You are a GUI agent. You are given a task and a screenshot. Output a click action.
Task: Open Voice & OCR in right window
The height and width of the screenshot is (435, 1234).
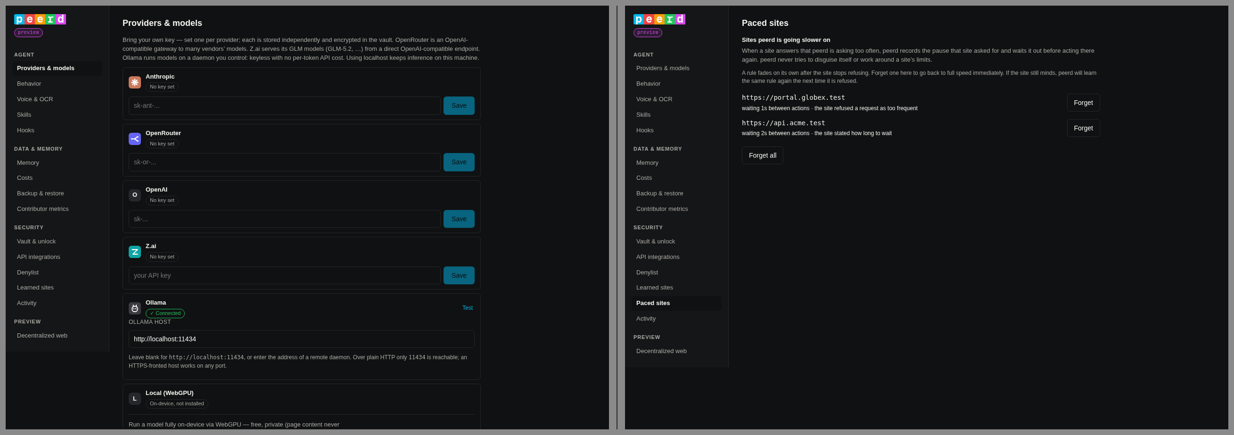[676, 99]
